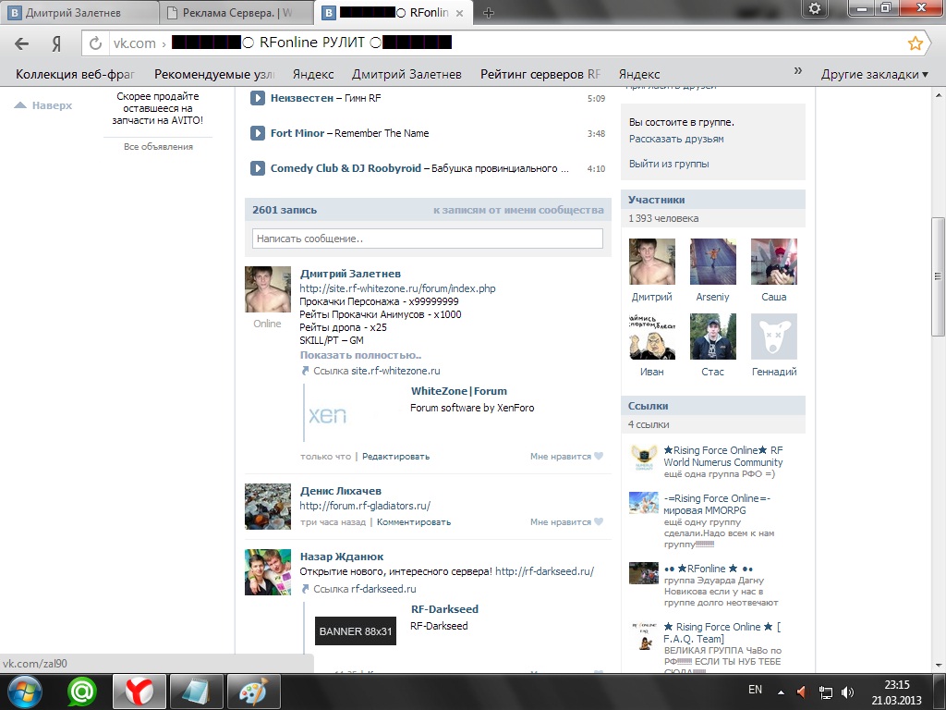Click Наверх to return to the top
The height and width of the screenshot is (710, 946).
(43, 105)
